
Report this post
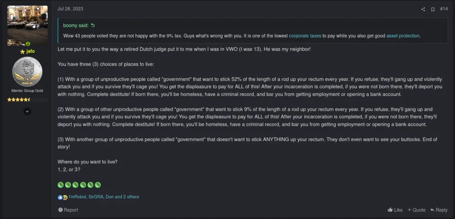click(x=68, y=210)
